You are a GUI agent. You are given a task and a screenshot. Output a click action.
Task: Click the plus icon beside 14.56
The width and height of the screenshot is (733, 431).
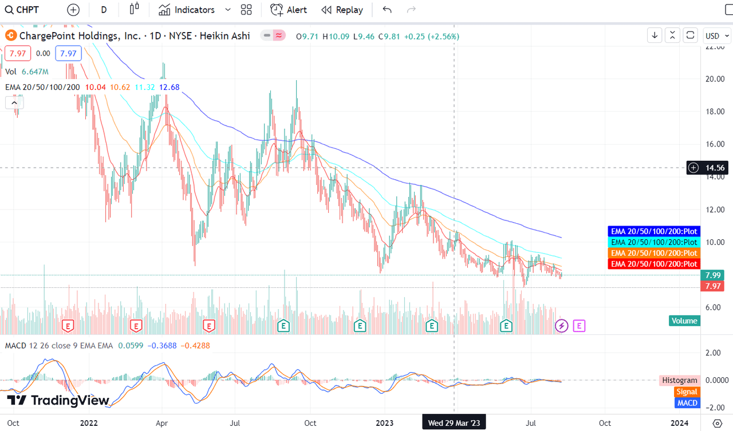[x=693, y=168]
